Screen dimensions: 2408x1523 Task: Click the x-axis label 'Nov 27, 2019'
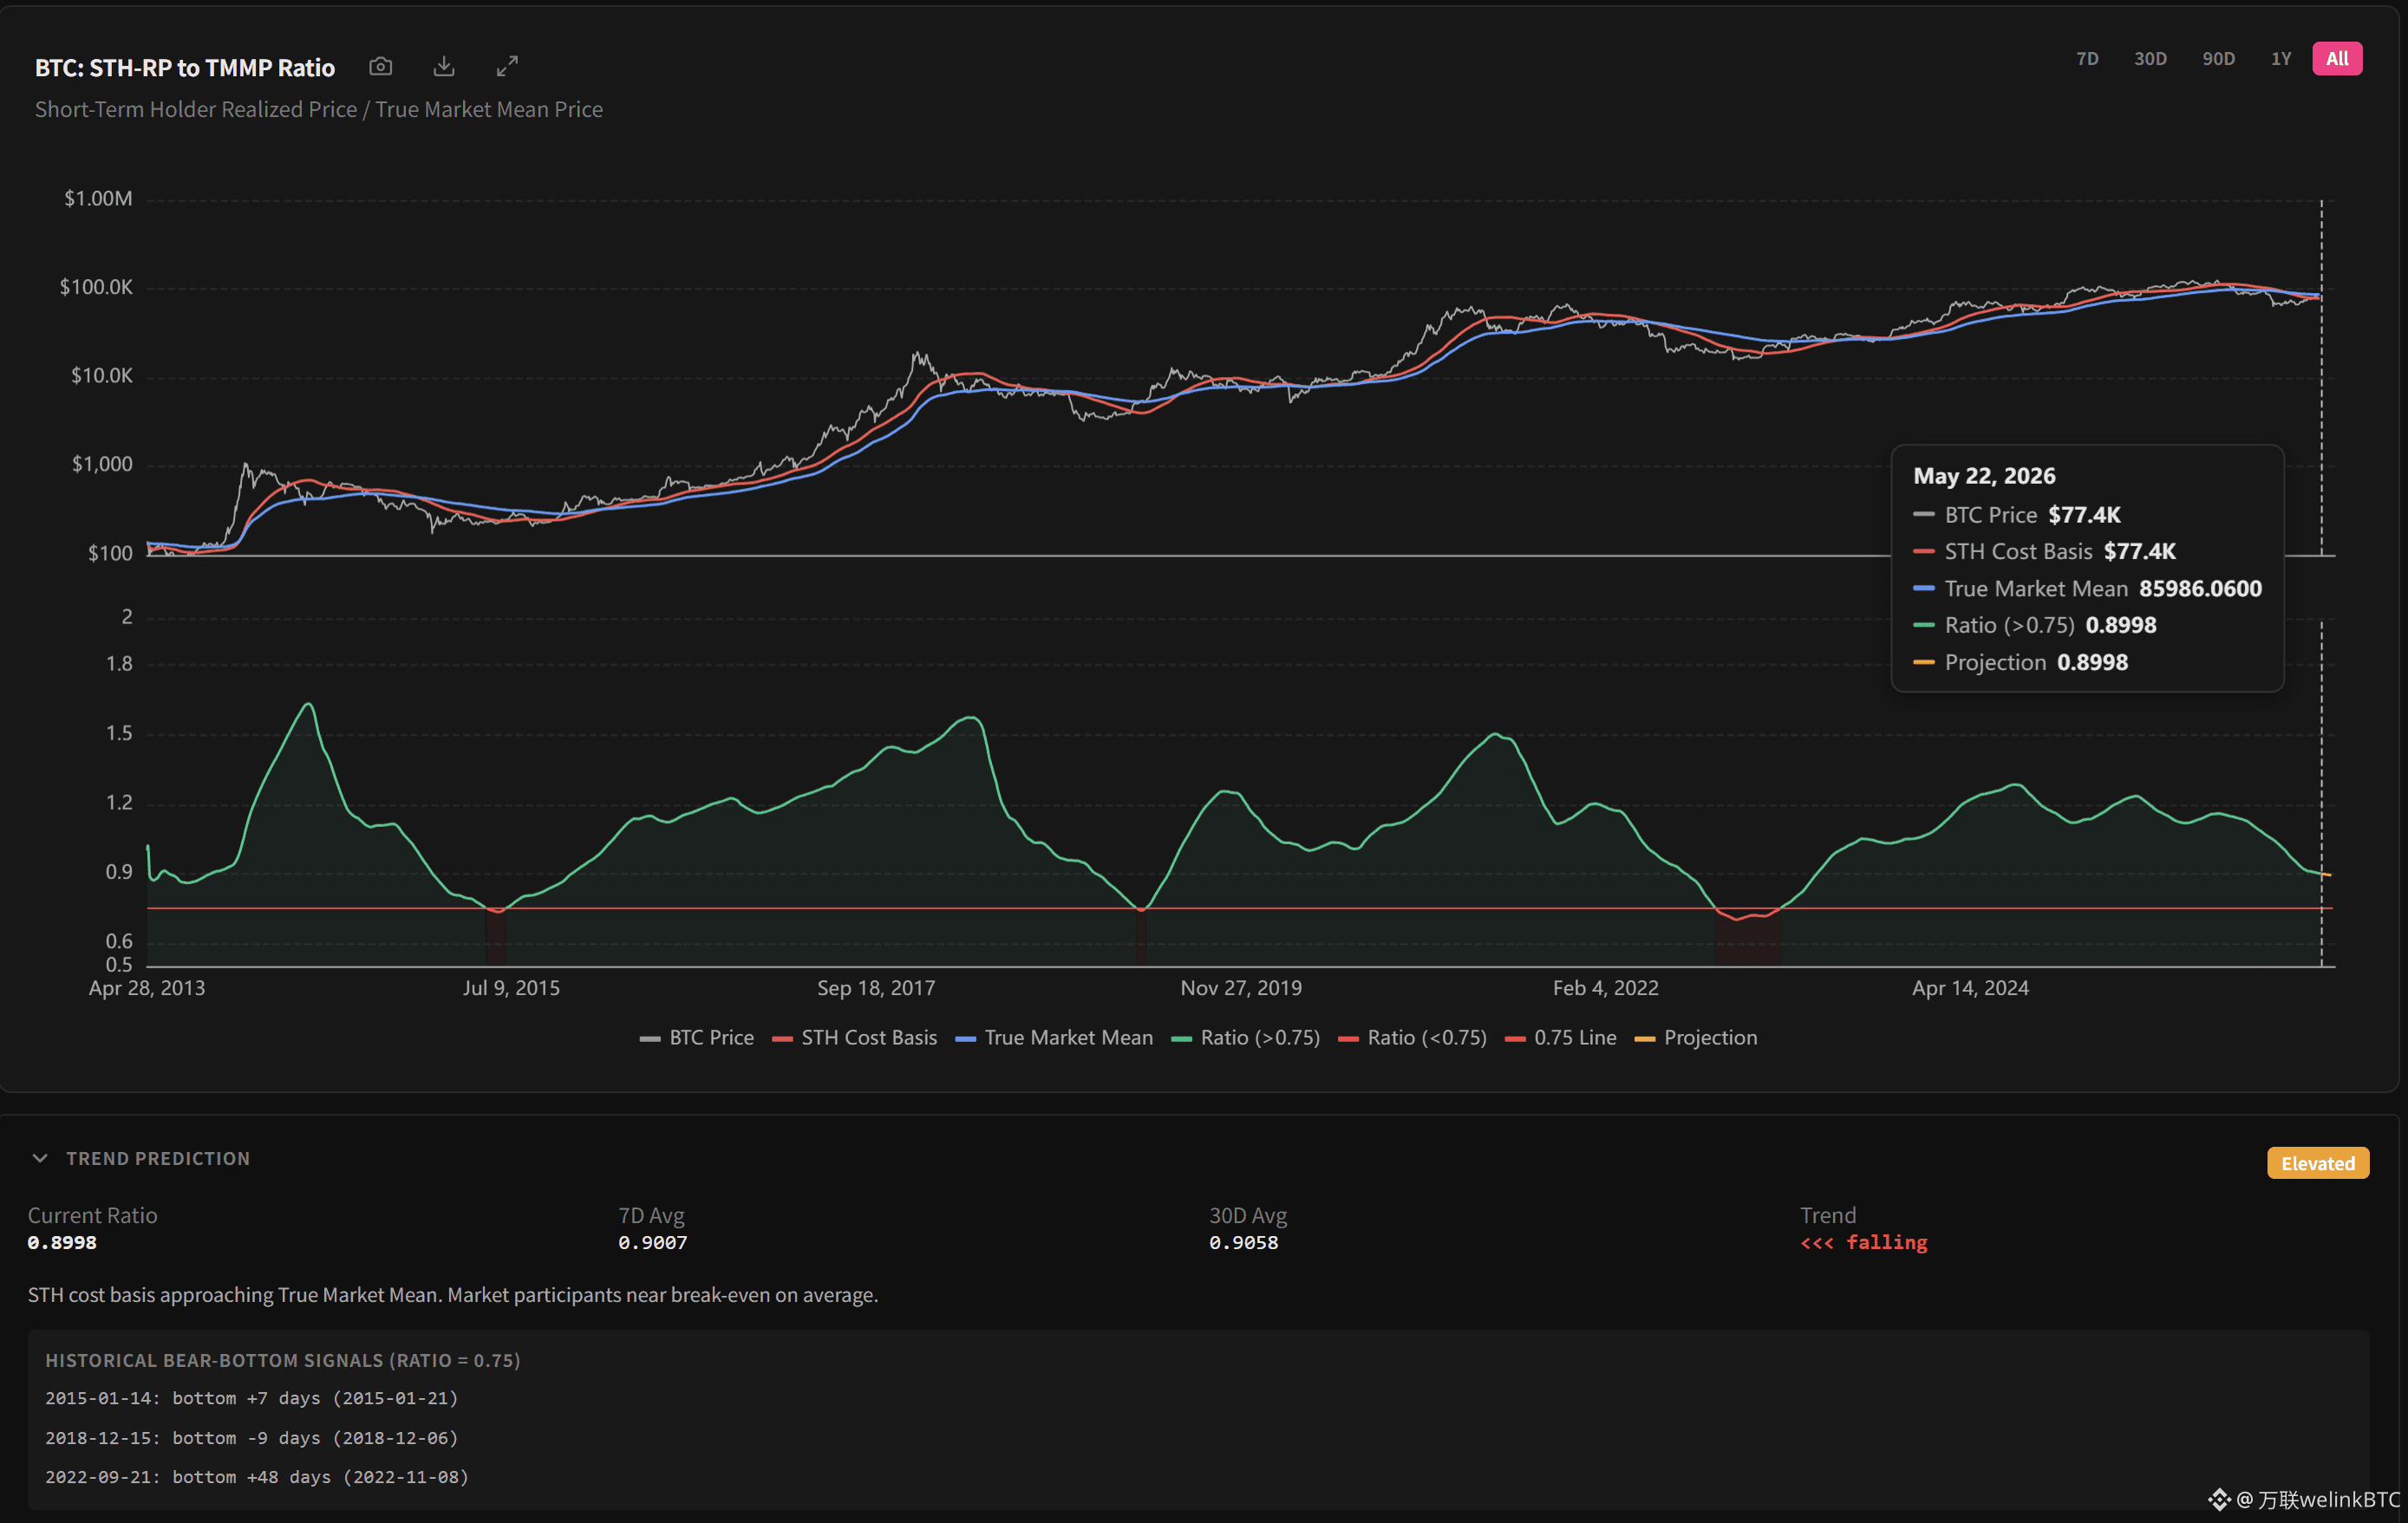coord(1241,988)
